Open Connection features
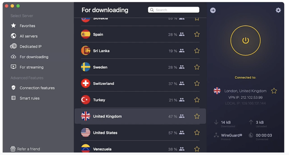 (x=37, y=88)
